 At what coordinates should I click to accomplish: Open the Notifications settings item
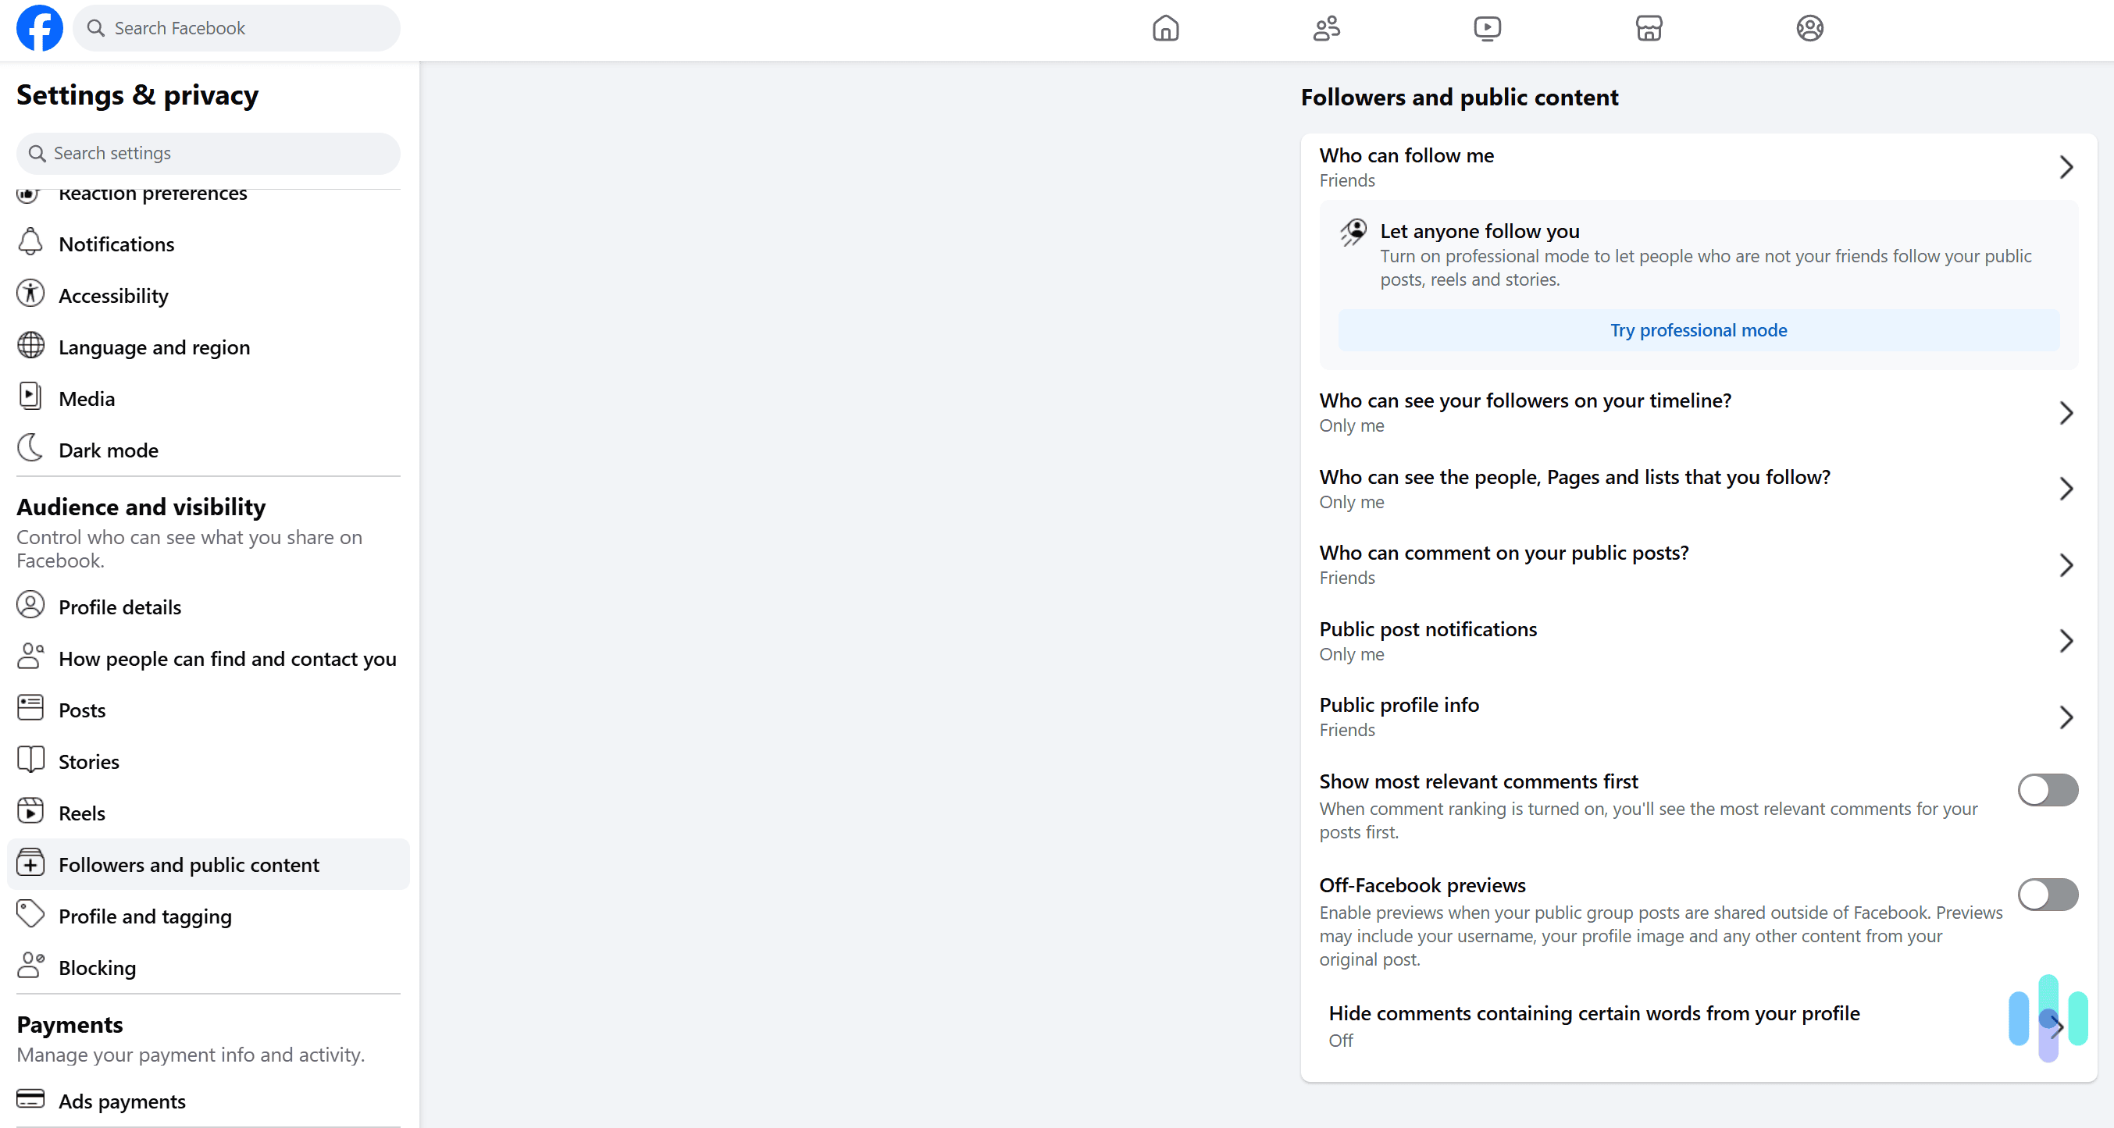[116, 244]
